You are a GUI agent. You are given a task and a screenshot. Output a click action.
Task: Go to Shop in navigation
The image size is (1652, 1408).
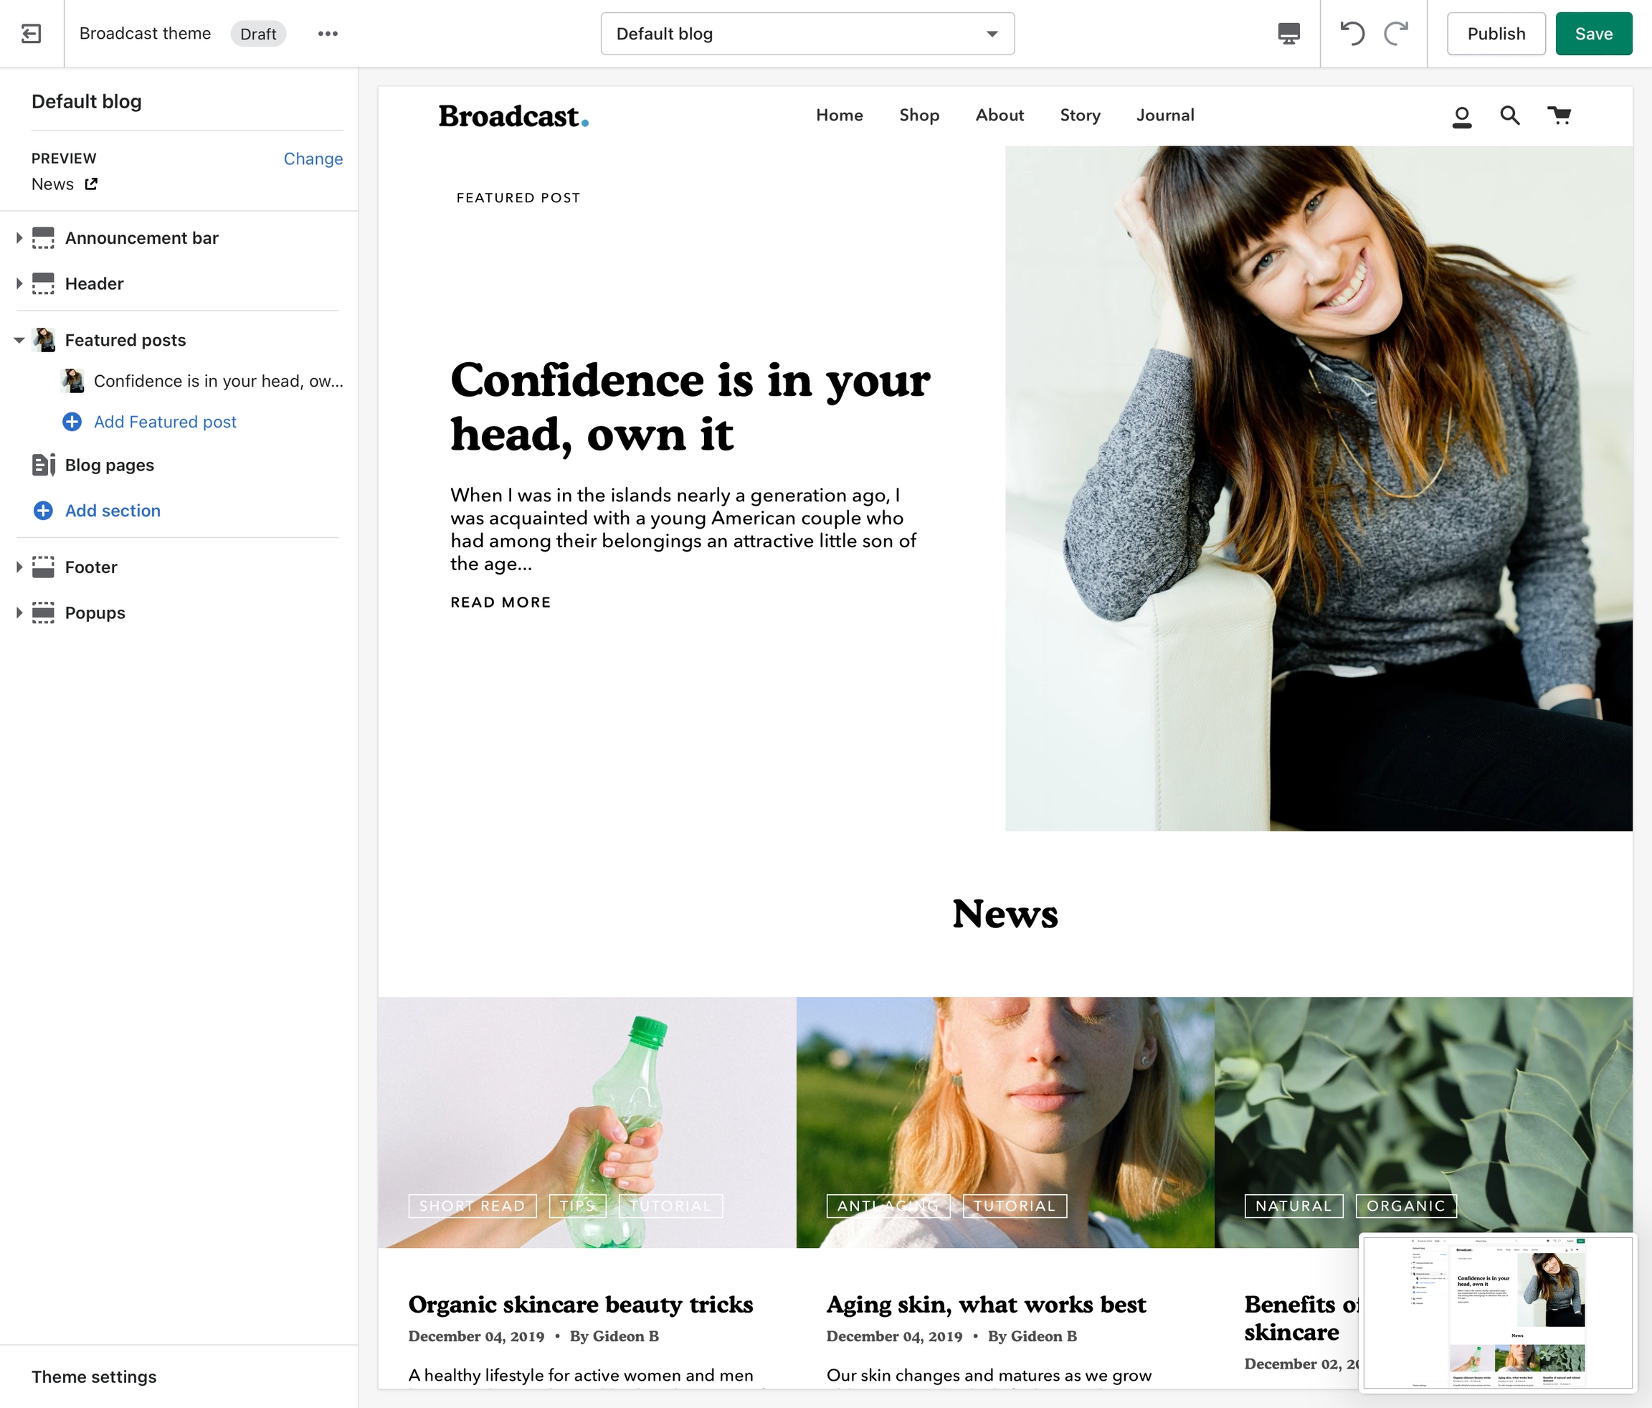coord(918,115)
